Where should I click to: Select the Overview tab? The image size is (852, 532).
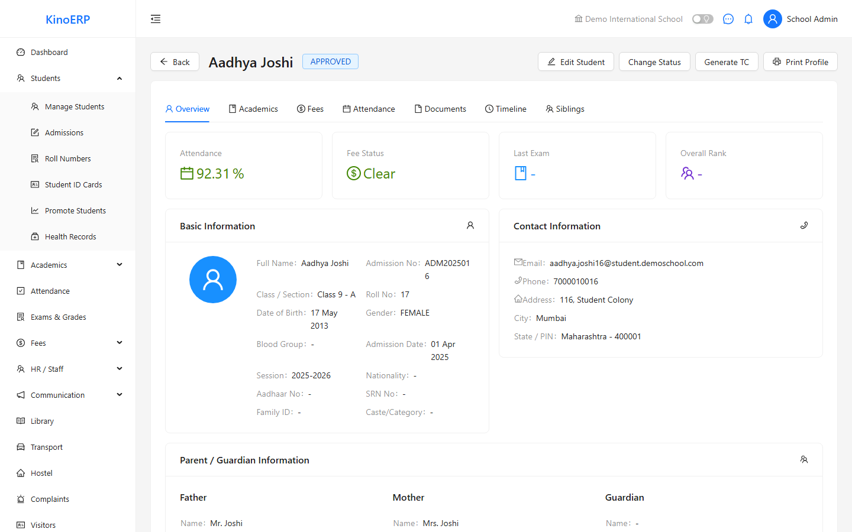pos(187,109)
